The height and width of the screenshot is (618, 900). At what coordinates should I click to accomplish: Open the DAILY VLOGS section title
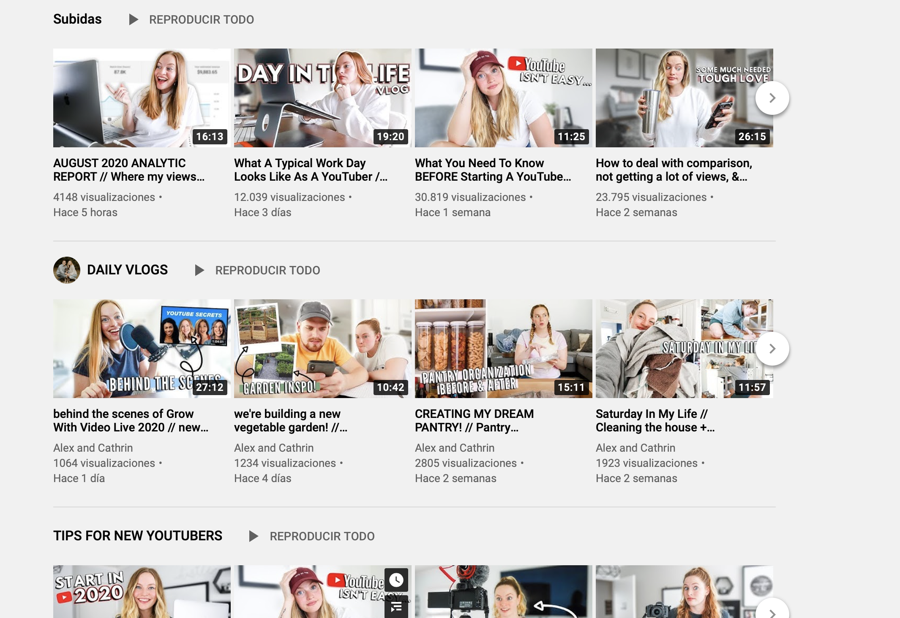127,270
